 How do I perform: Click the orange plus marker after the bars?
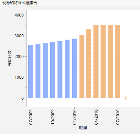(125, 98)
